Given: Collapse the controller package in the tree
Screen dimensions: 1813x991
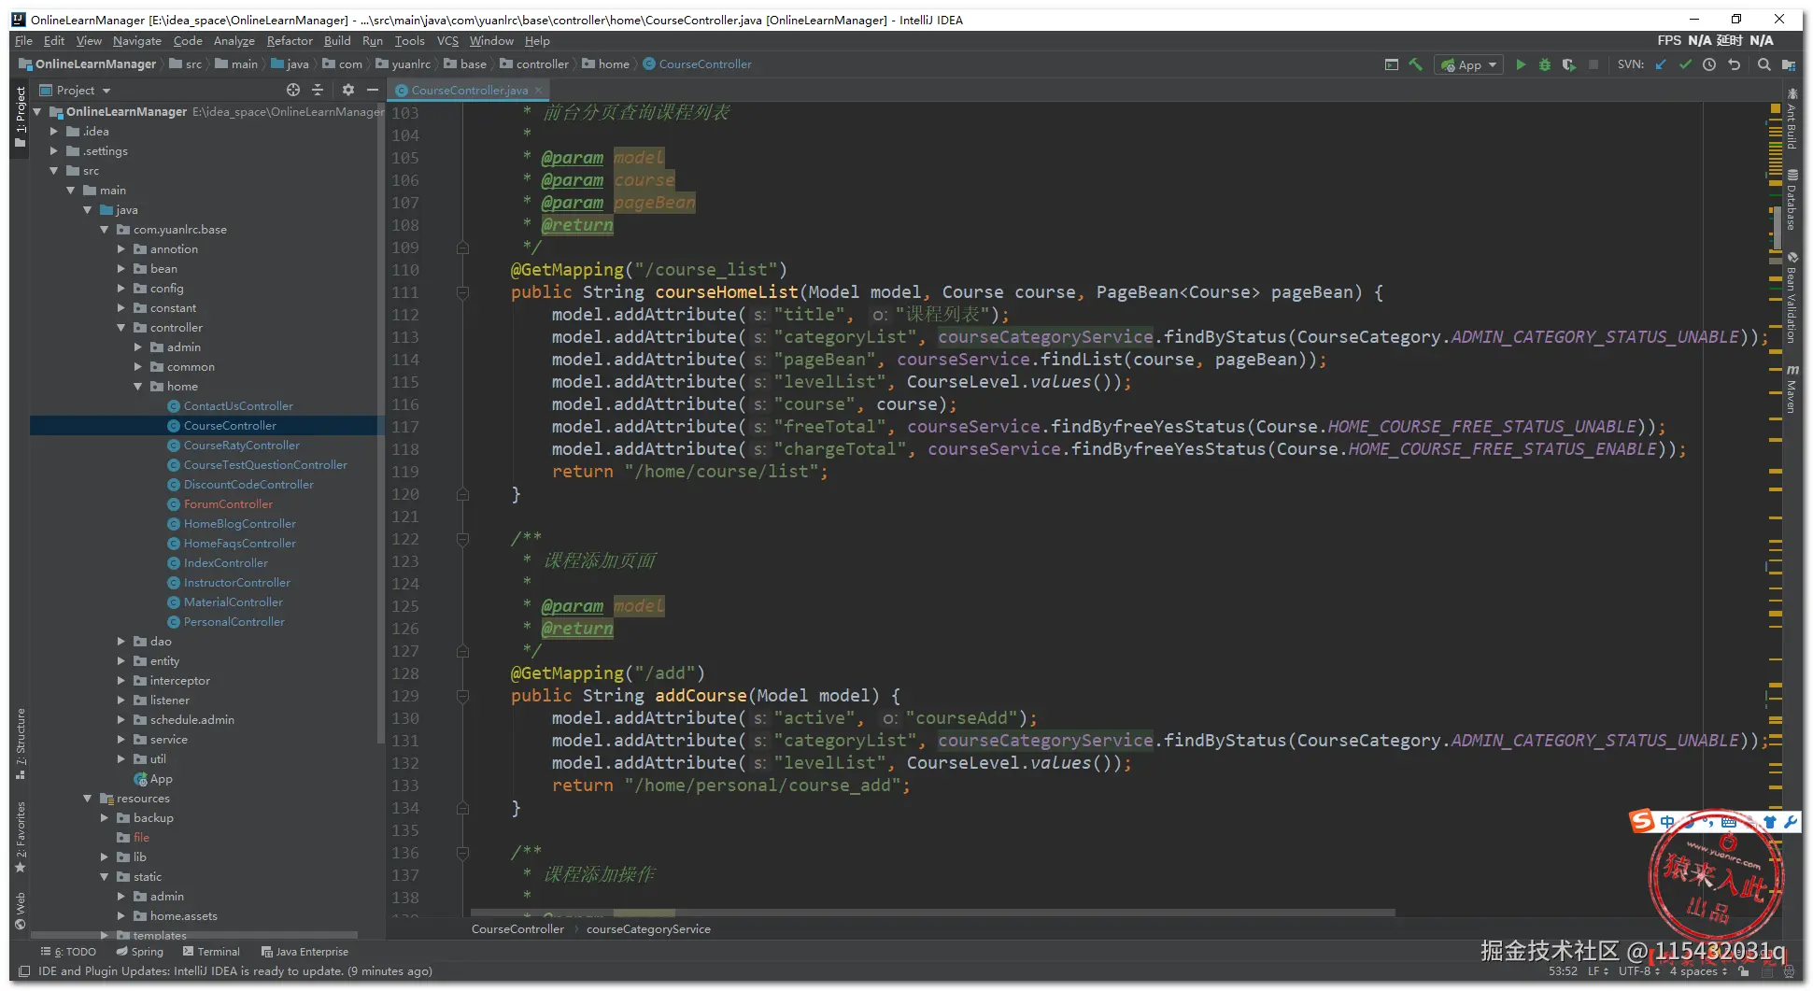Looking at the screenshot, I should 121,328.
